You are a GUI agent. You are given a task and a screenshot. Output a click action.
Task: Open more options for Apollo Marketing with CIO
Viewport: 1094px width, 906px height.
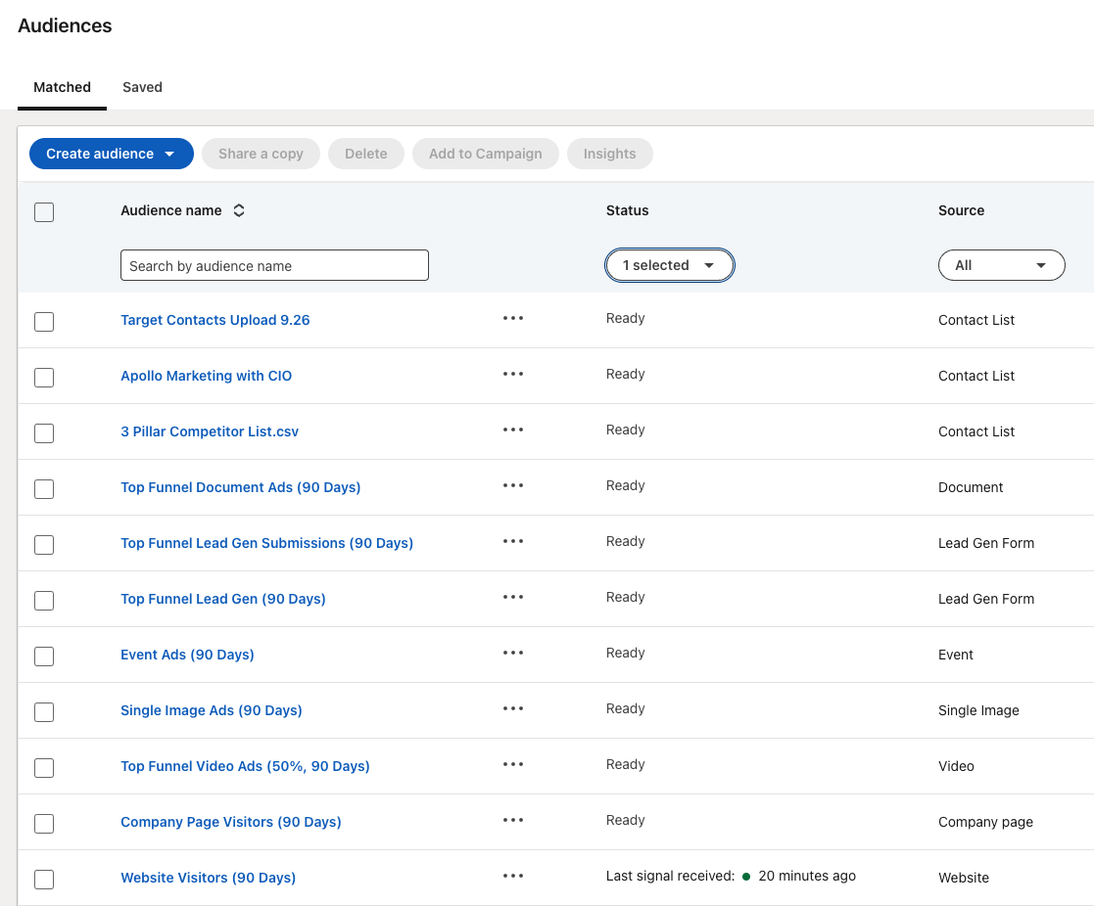pyautogui.click(x=513, y=375)
